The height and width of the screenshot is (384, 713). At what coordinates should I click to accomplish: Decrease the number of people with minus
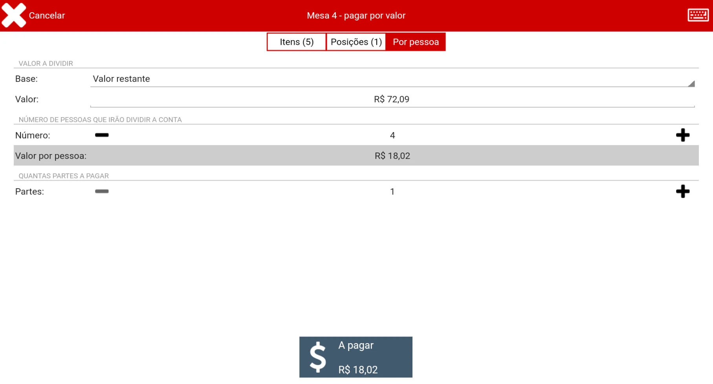pos(102,135)
